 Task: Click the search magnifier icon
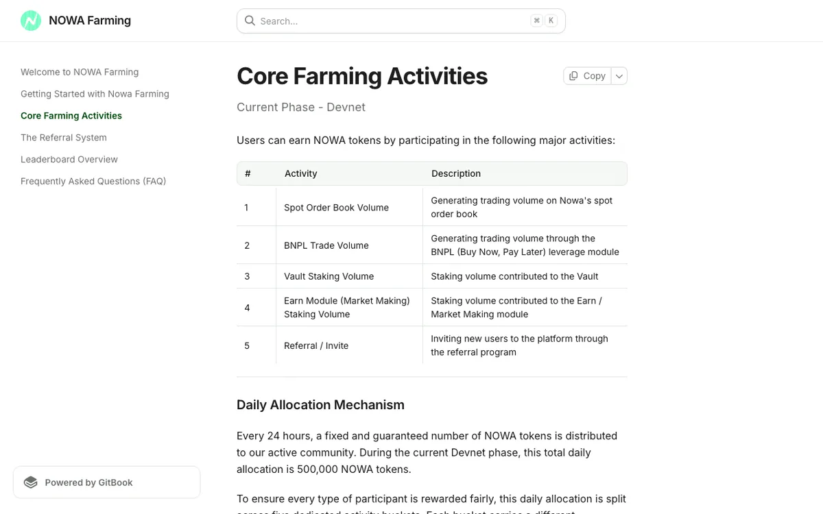[x=250, y=21]
